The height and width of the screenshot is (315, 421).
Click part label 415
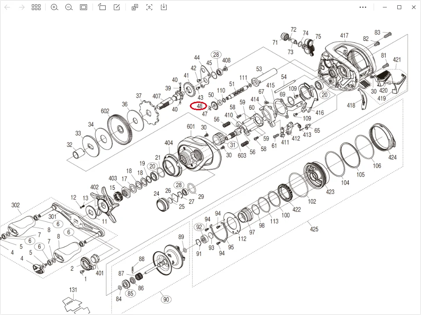click(271, 85)
